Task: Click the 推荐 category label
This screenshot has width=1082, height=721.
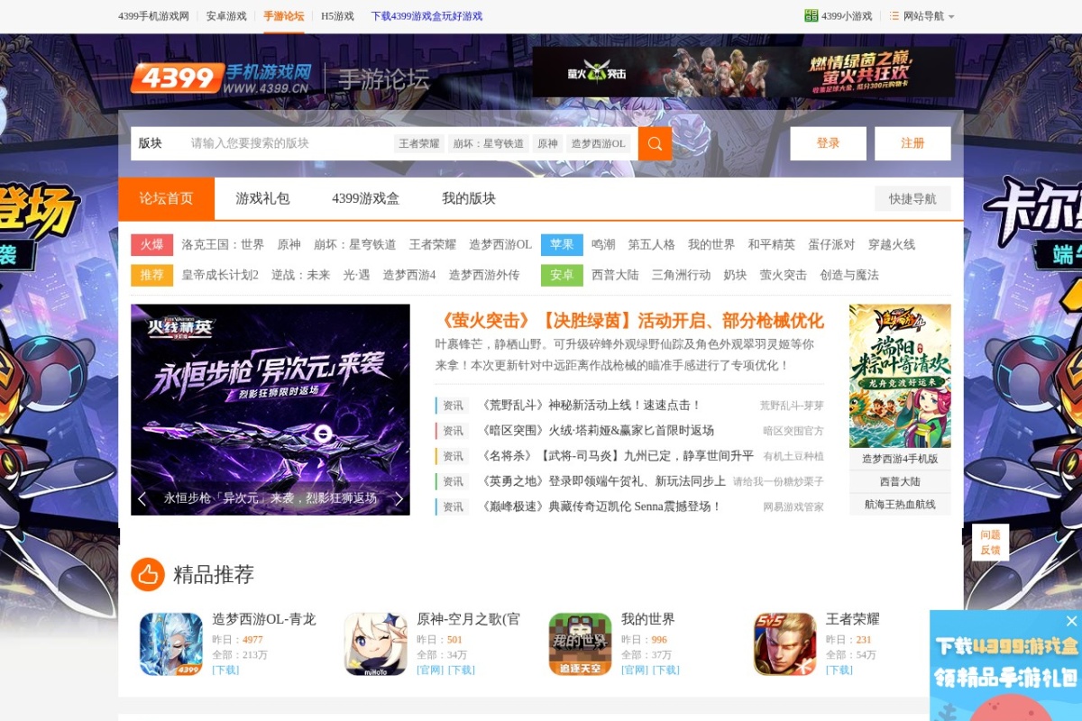Action: (151, 275)
